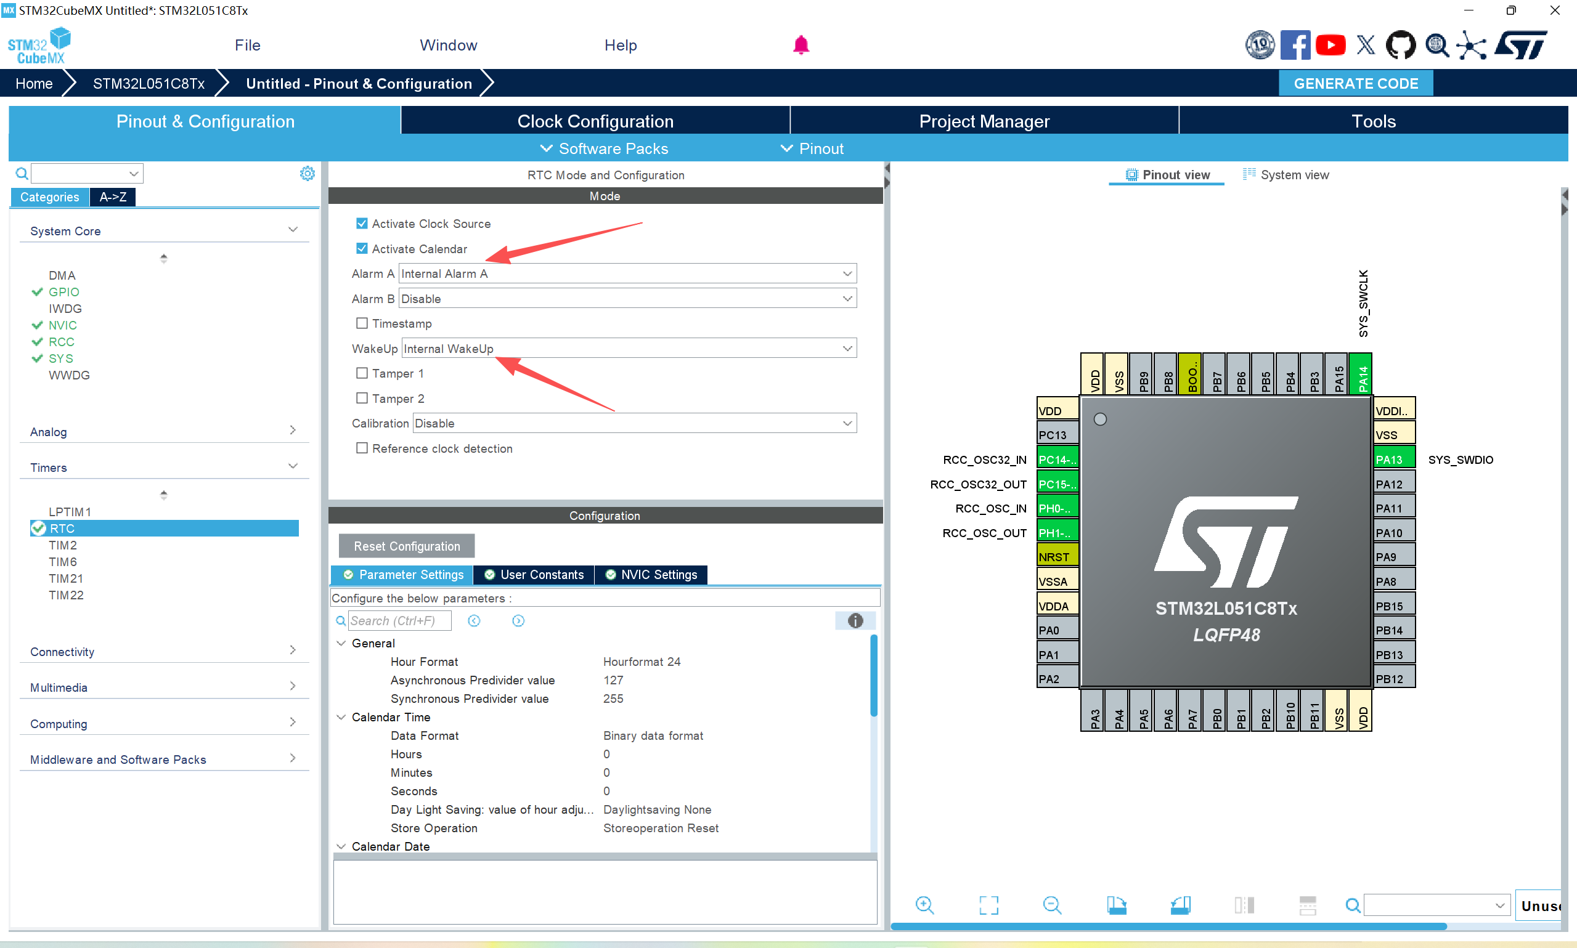Open the Alarm A dropdown
The image size is (1577, 948).
pyautogui.click(x=627, y=273)
